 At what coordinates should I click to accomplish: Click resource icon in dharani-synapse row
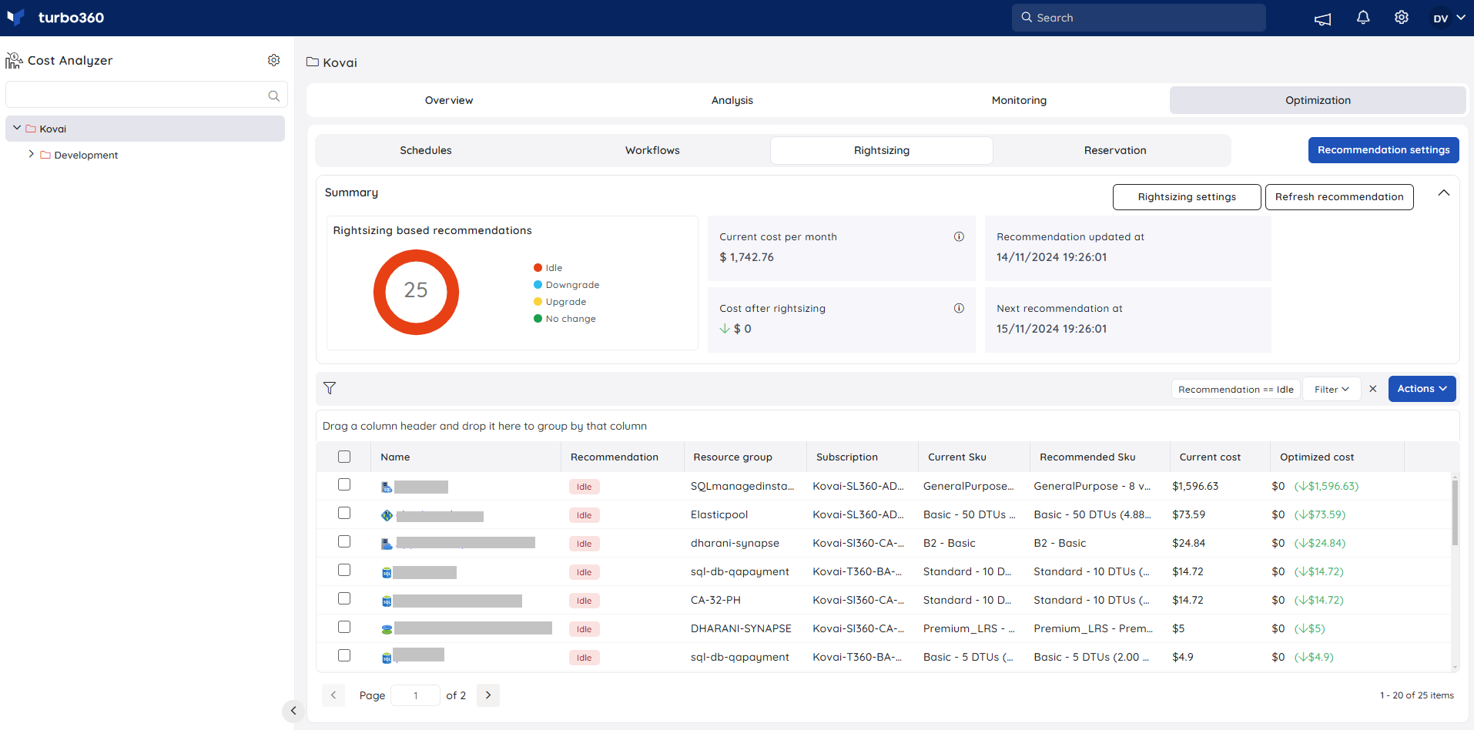pos(387,544)
